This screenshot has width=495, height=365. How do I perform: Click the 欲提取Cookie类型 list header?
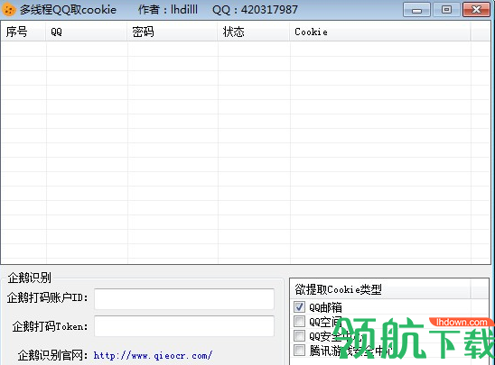click(380, 289)
